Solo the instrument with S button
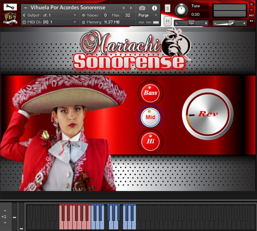Image resolution: width=257 pixels, height=231 pixels. (168, 8)
